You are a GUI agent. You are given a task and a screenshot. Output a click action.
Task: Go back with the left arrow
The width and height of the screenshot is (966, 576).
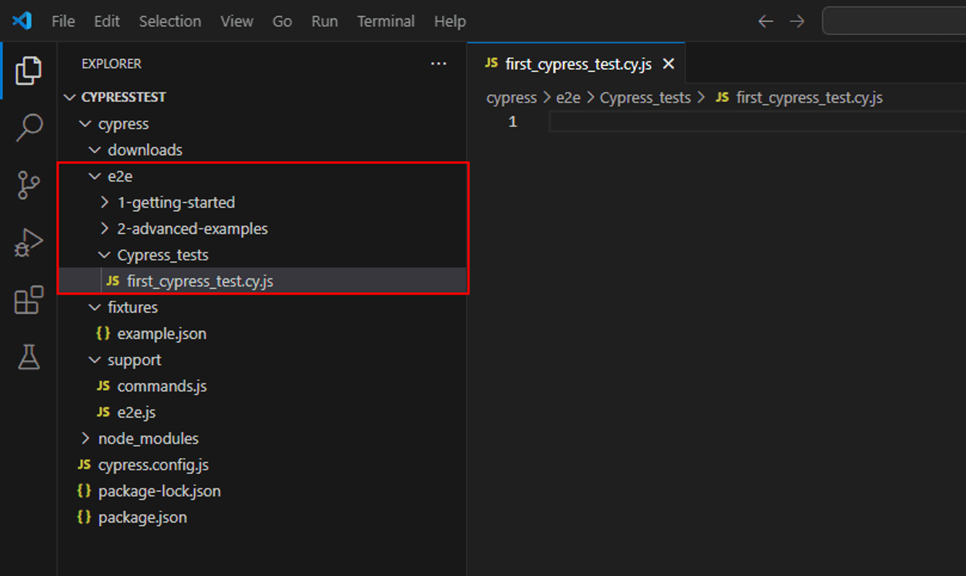point(765,21)
